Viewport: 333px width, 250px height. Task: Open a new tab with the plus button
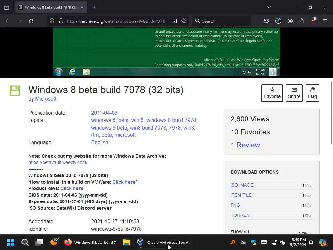pyautogui.click(x=94, y=7)
